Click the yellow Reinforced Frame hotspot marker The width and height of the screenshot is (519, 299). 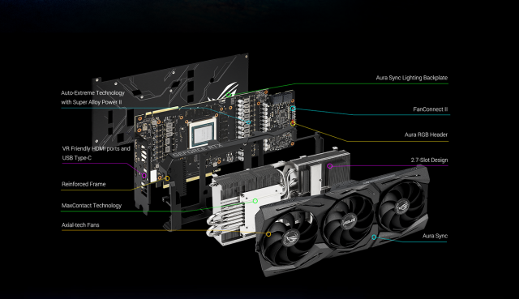[167, 178]
